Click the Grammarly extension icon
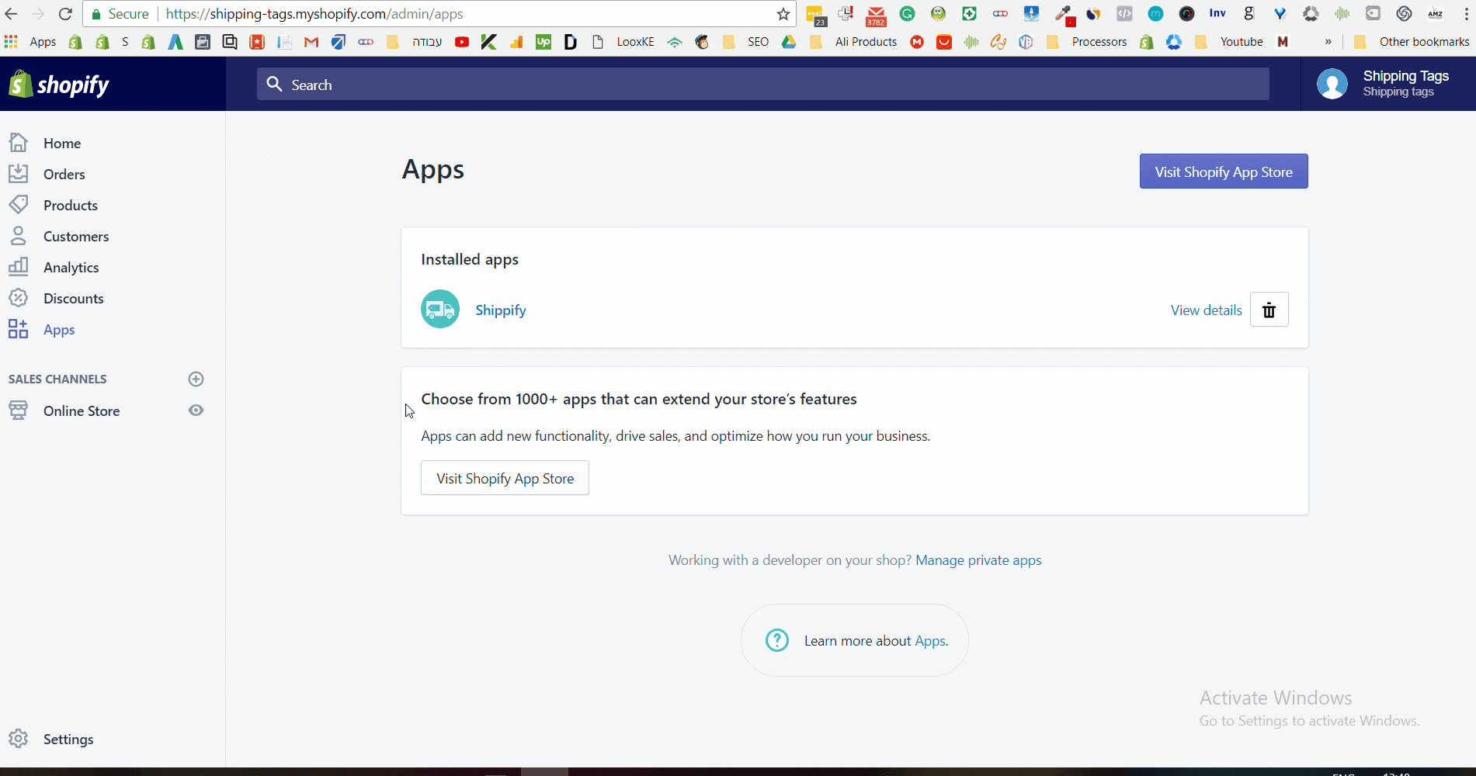1476x776 pixels. tap(907, 13)
